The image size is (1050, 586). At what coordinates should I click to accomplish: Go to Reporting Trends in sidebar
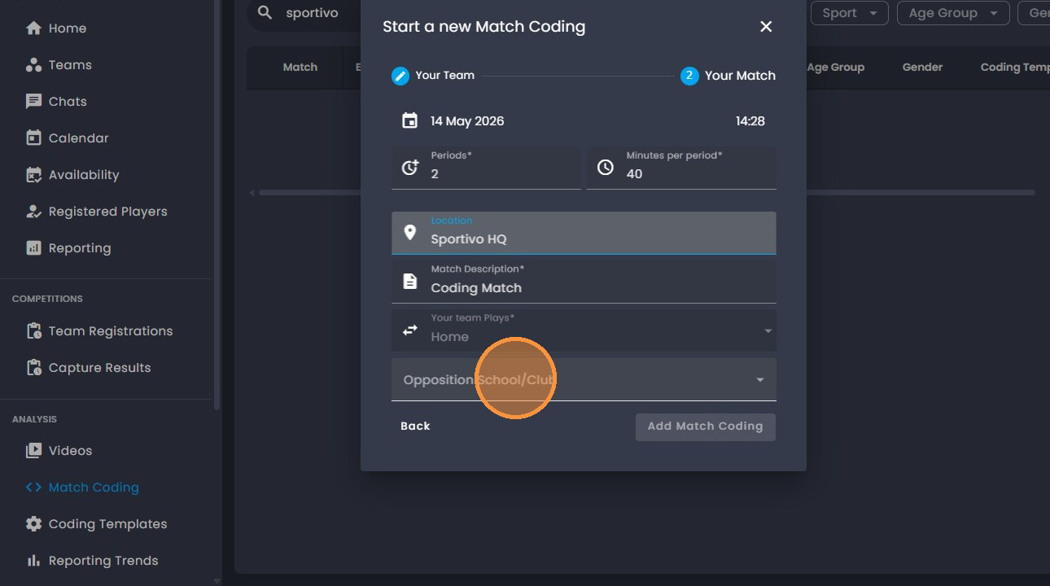coord(92,560)
